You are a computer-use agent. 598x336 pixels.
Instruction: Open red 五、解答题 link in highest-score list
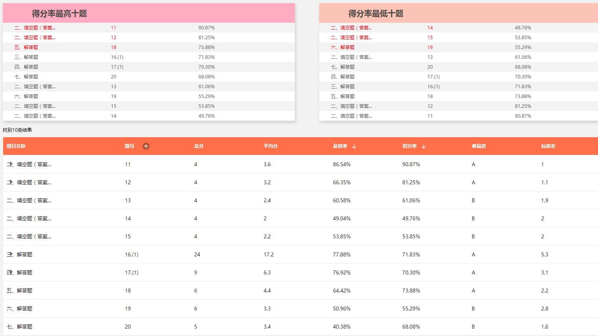point(26,47)
